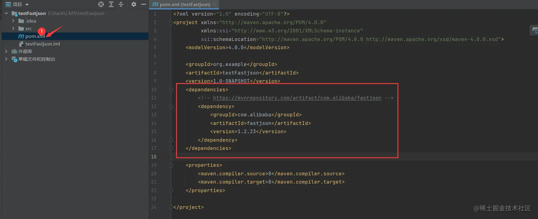Viewport: 538px width, 219px height.
Task: Fold the properties block at line 19
Action: click(x=171, y=165)
